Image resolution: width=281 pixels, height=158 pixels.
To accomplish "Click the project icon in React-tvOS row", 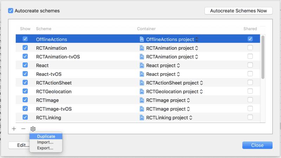I will (x=142, y=74).
